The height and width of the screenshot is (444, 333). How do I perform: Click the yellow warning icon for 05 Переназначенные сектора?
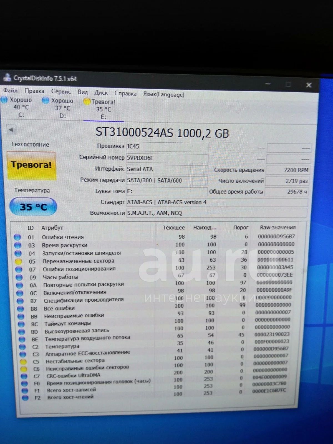click(x=19, y=261)
